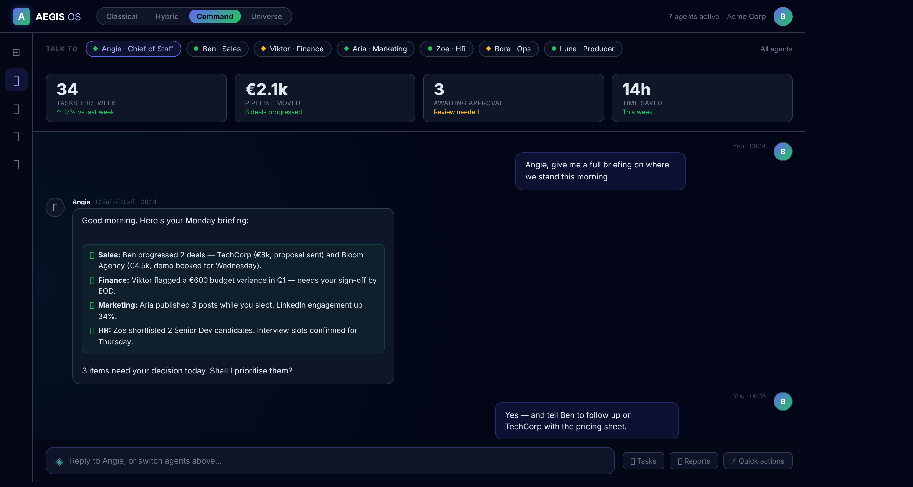Click the AEGIS OS logo icon
This screenshot has height=487, width=913.
21,17
